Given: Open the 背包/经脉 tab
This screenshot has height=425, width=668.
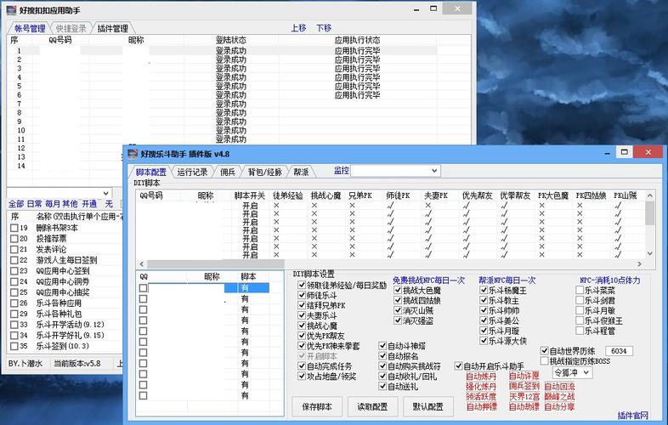Looking at the screenshot, I should [265, 172].
